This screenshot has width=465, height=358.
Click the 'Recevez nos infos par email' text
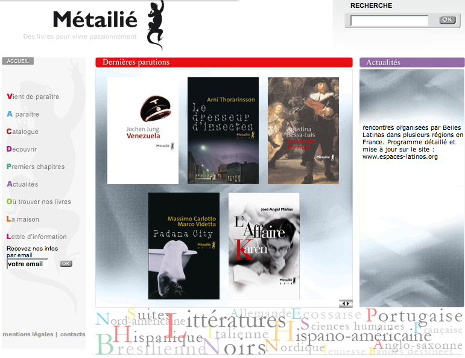tap(32, 252)
